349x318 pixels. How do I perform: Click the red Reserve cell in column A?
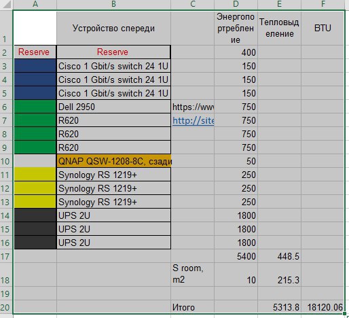tap(35, 52)
